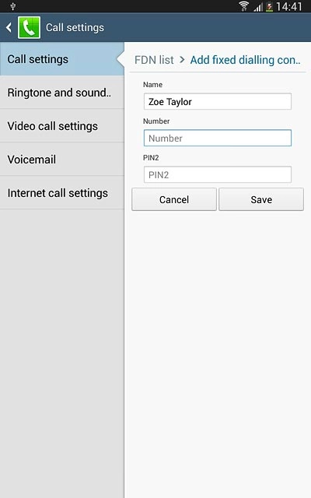The height and width of the screenshot is (498, 311).
Task: Click Add fixed dialling con.. breadcrumb
Action: (245, 60)
